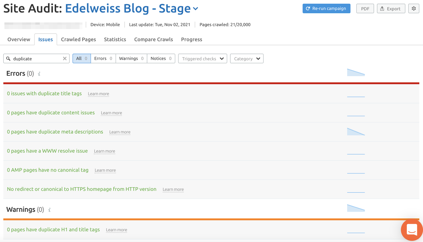Select the Warnings filter toggle
Screen dimensions: 423x242
click(131, 59)
